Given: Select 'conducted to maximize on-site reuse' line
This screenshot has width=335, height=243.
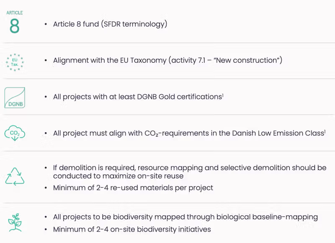Looking at the screenshot, I should 118,176.
